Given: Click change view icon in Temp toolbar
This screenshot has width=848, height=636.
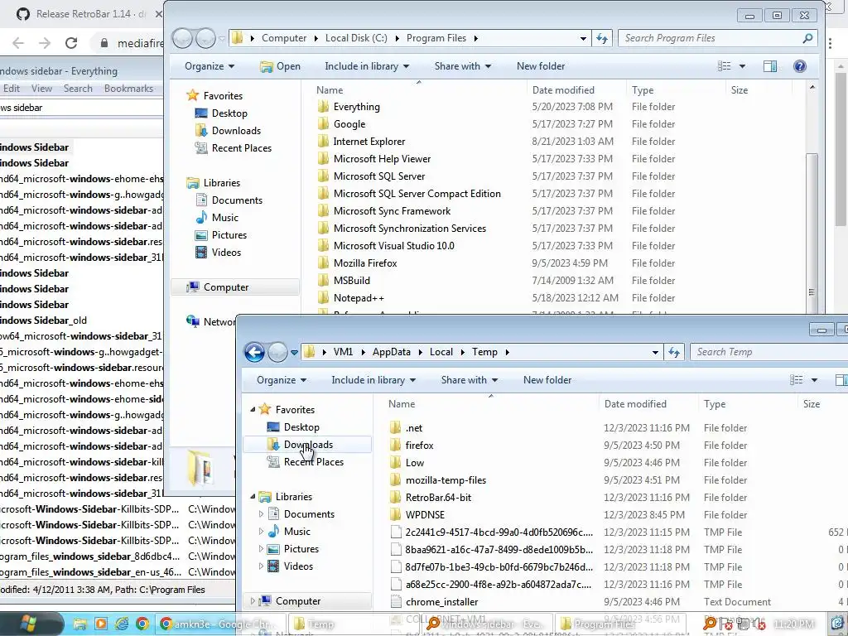Looking at the screenshot, I should coord(796,379).
